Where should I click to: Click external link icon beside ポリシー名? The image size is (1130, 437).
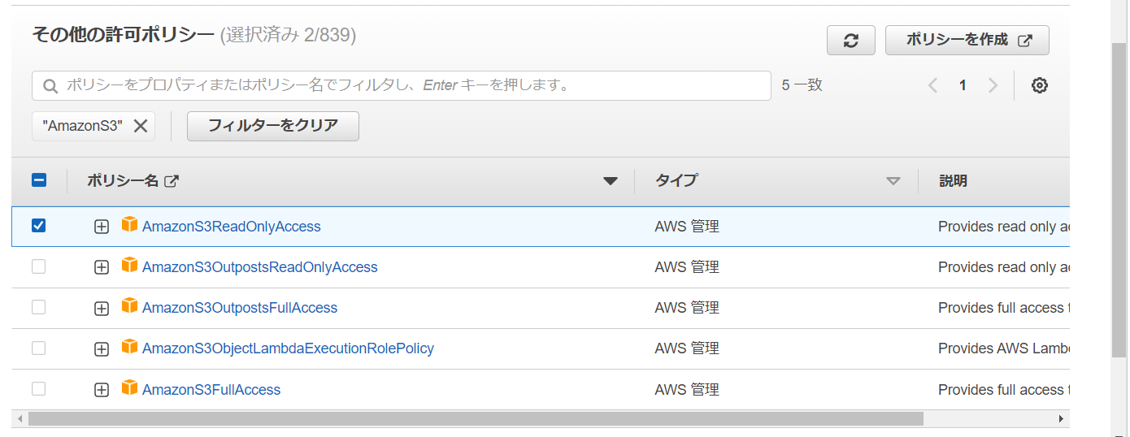tap(172, 181)
